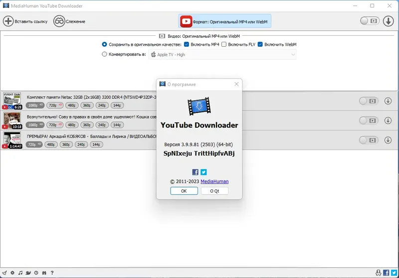Select 480p for ПРЕМЬЕРА Кобяков video
The height and width of the screenshot is (278, 399).
point(51,144)
